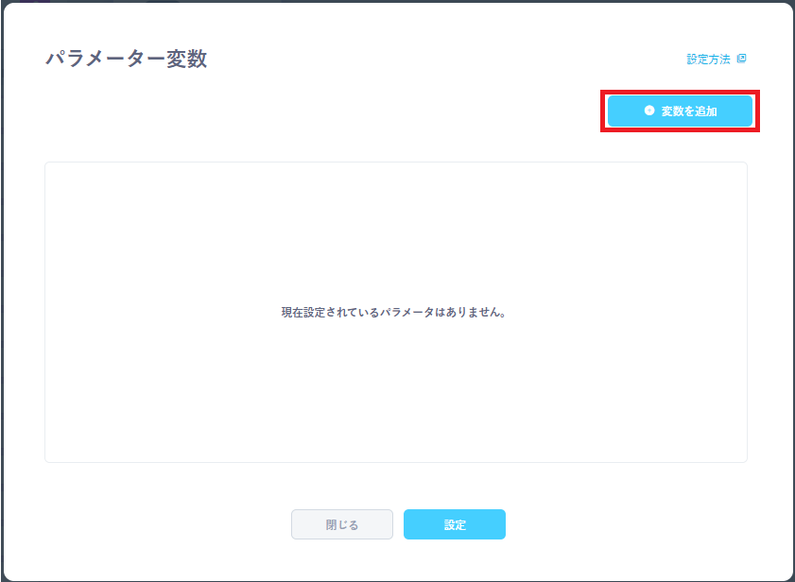
Task: Confirm using the 設定 button beside 閉じる
Action: (x=454, y=524)
